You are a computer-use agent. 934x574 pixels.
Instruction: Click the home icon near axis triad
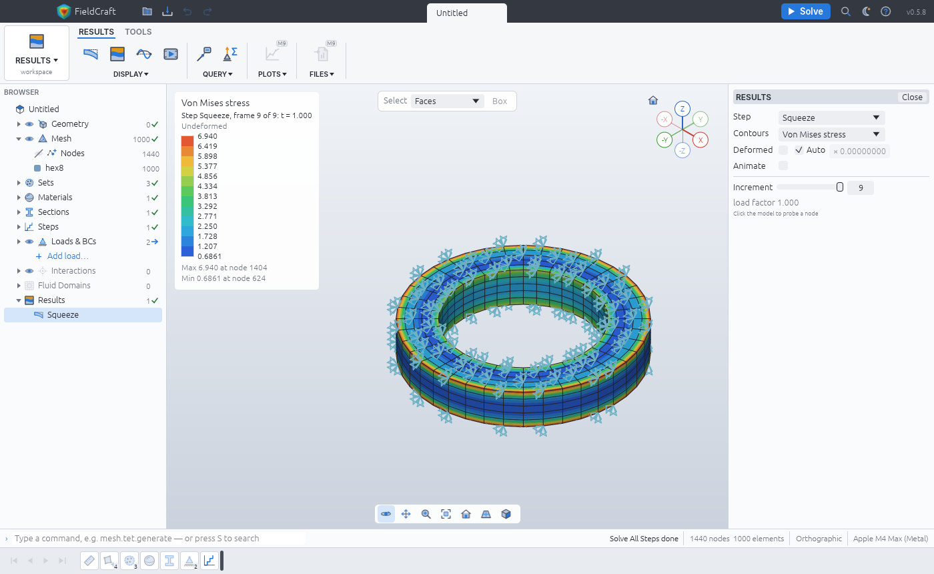pyautogui.click(x=653, y=101)
